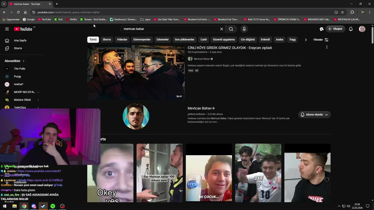
Task: Open the Kick bookmark
Action: coord(58,19)
